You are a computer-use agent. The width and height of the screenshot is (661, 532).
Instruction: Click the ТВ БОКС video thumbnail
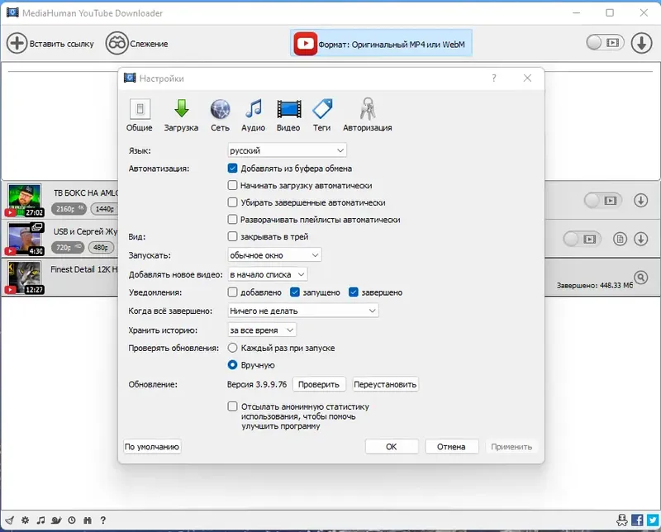click(x=25, y=200)
